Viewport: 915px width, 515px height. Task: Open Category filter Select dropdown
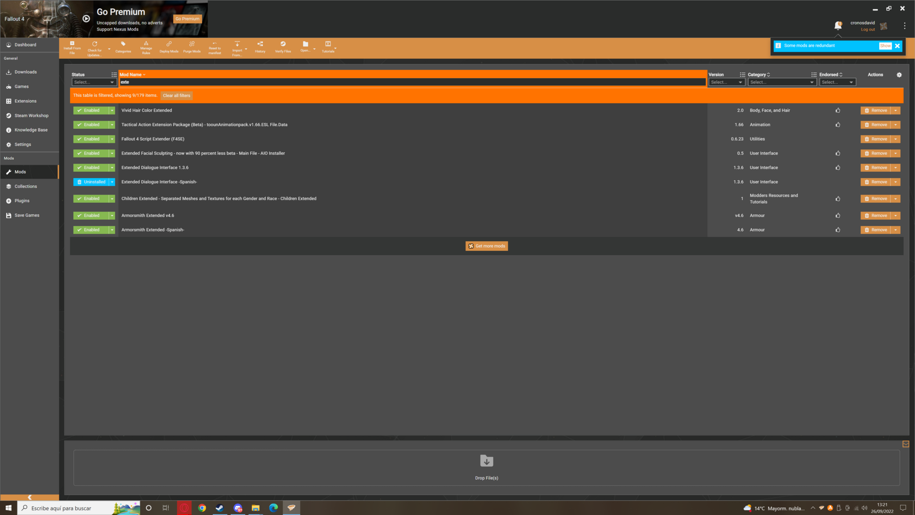point(782,82)
